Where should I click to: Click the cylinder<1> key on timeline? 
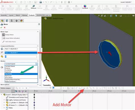pyautogui.click(x=34, y=102)
